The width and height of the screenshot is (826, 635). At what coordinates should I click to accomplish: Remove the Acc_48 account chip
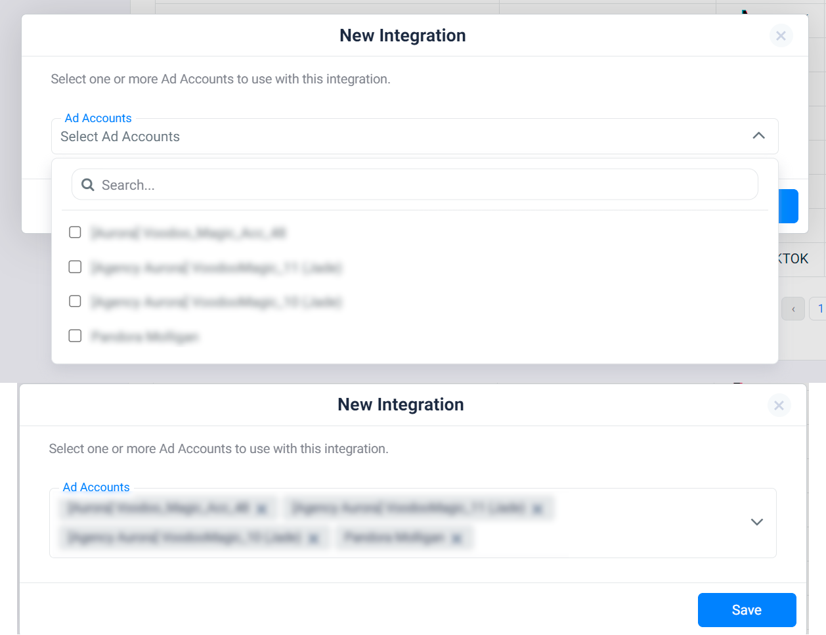(x=262, y=509)
